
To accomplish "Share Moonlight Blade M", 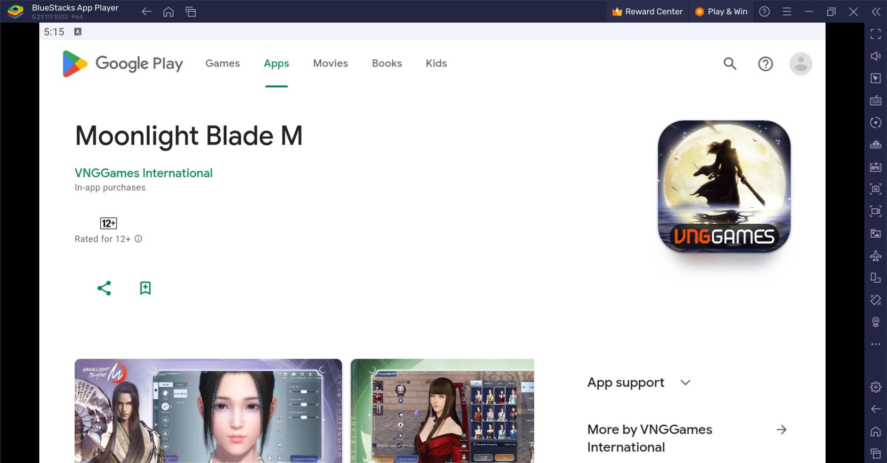I will tap(104, 288).
